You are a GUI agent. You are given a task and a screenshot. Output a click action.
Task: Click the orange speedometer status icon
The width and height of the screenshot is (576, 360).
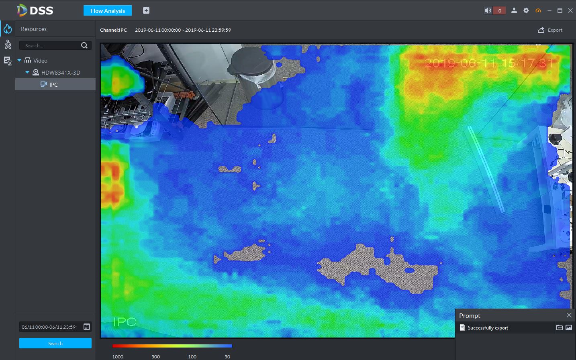tap(538, 10)
